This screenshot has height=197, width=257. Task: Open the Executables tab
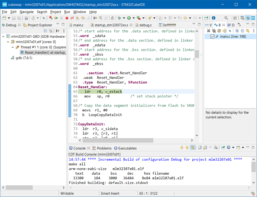pyautogui.click(x=125, y=148)
